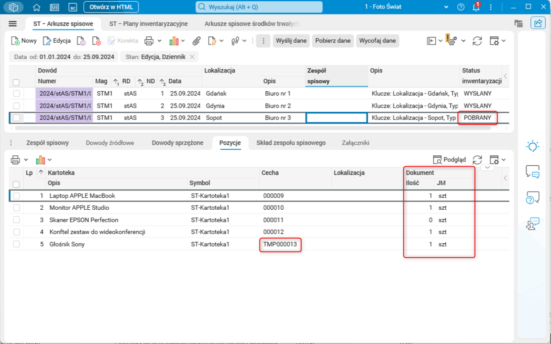Expand the print dropdown arrow in top toolbar
Screen dimensions: 551x344
(160, 41)
